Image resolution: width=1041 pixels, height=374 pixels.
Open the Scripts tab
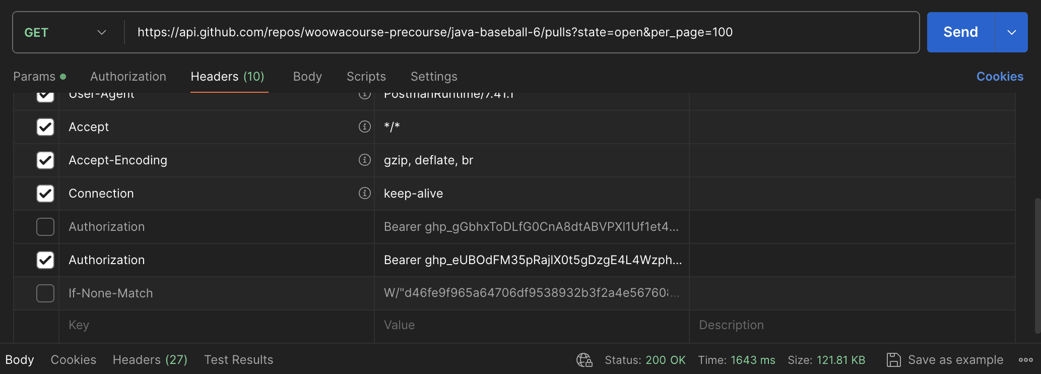pos(366,77)
